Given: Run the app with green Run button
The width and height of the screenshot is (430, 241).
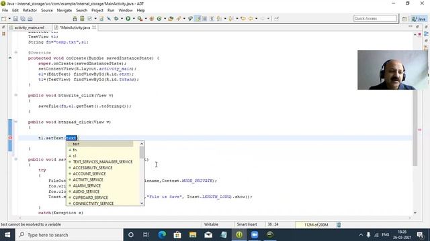Looking at the screenshot, I should click(128, 19).
